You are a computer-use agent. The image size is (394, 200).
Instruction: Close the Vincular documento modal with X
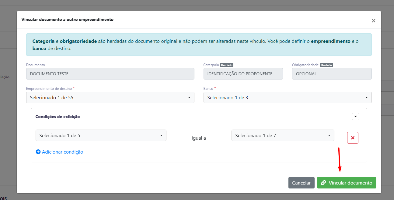[x=373, y=21]
